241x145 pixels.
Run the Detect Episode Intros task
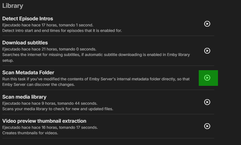click(x=207, y=24)
